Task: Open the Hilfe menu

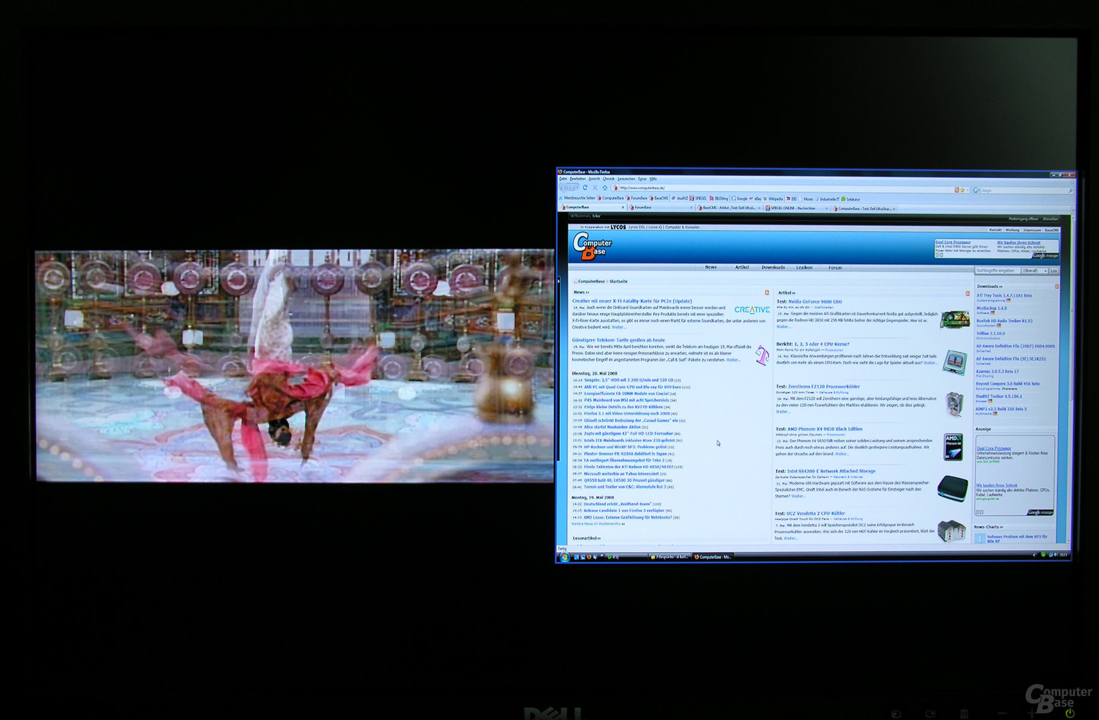Action: click(653, 179)
